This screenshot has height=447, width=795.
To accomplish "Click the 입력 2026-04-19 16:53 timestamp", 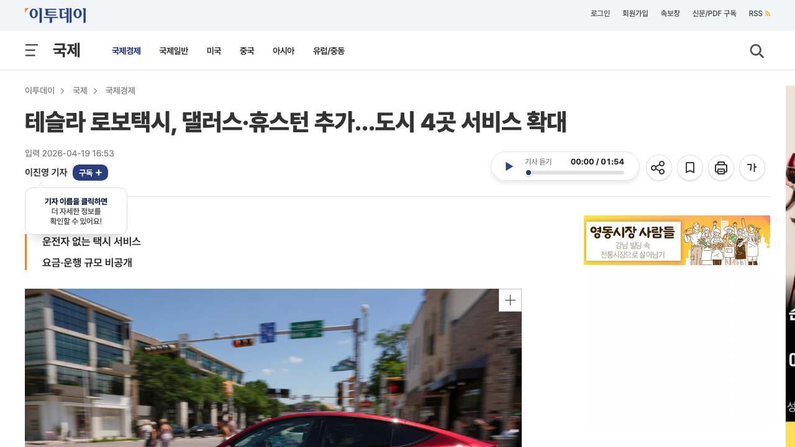I will click(70, 153).
